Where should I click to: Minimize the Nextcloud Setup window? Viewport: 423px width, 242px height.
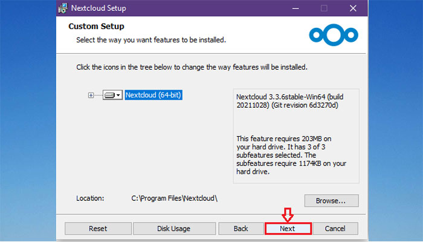(295, 8)
